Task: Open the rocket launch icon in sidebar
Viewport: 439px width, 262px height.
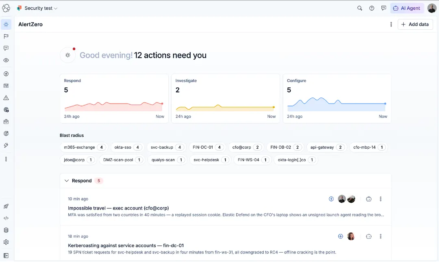Action: point(6,206)
